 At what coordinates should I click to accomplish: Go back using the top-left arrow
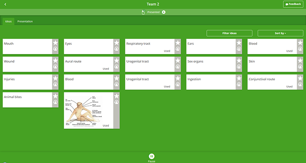tap(5, 4)
